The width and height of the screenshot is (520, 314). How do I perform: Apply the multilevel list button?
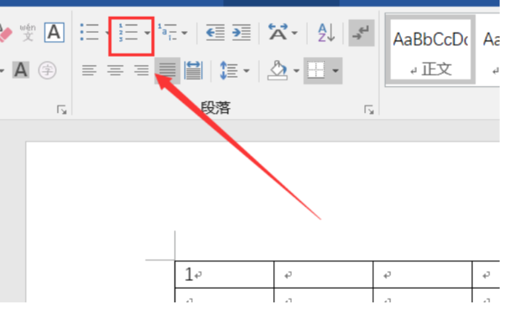(168, 32)
